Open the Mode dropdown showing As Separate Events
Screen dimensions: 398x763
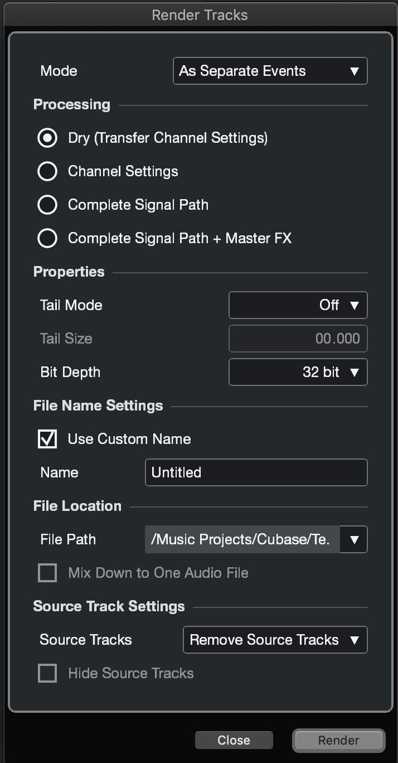[270, 71]
